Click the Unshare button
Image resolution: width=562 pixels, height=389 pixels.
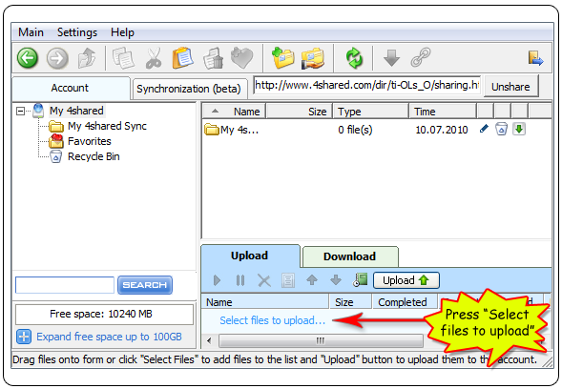coord(510,87)
